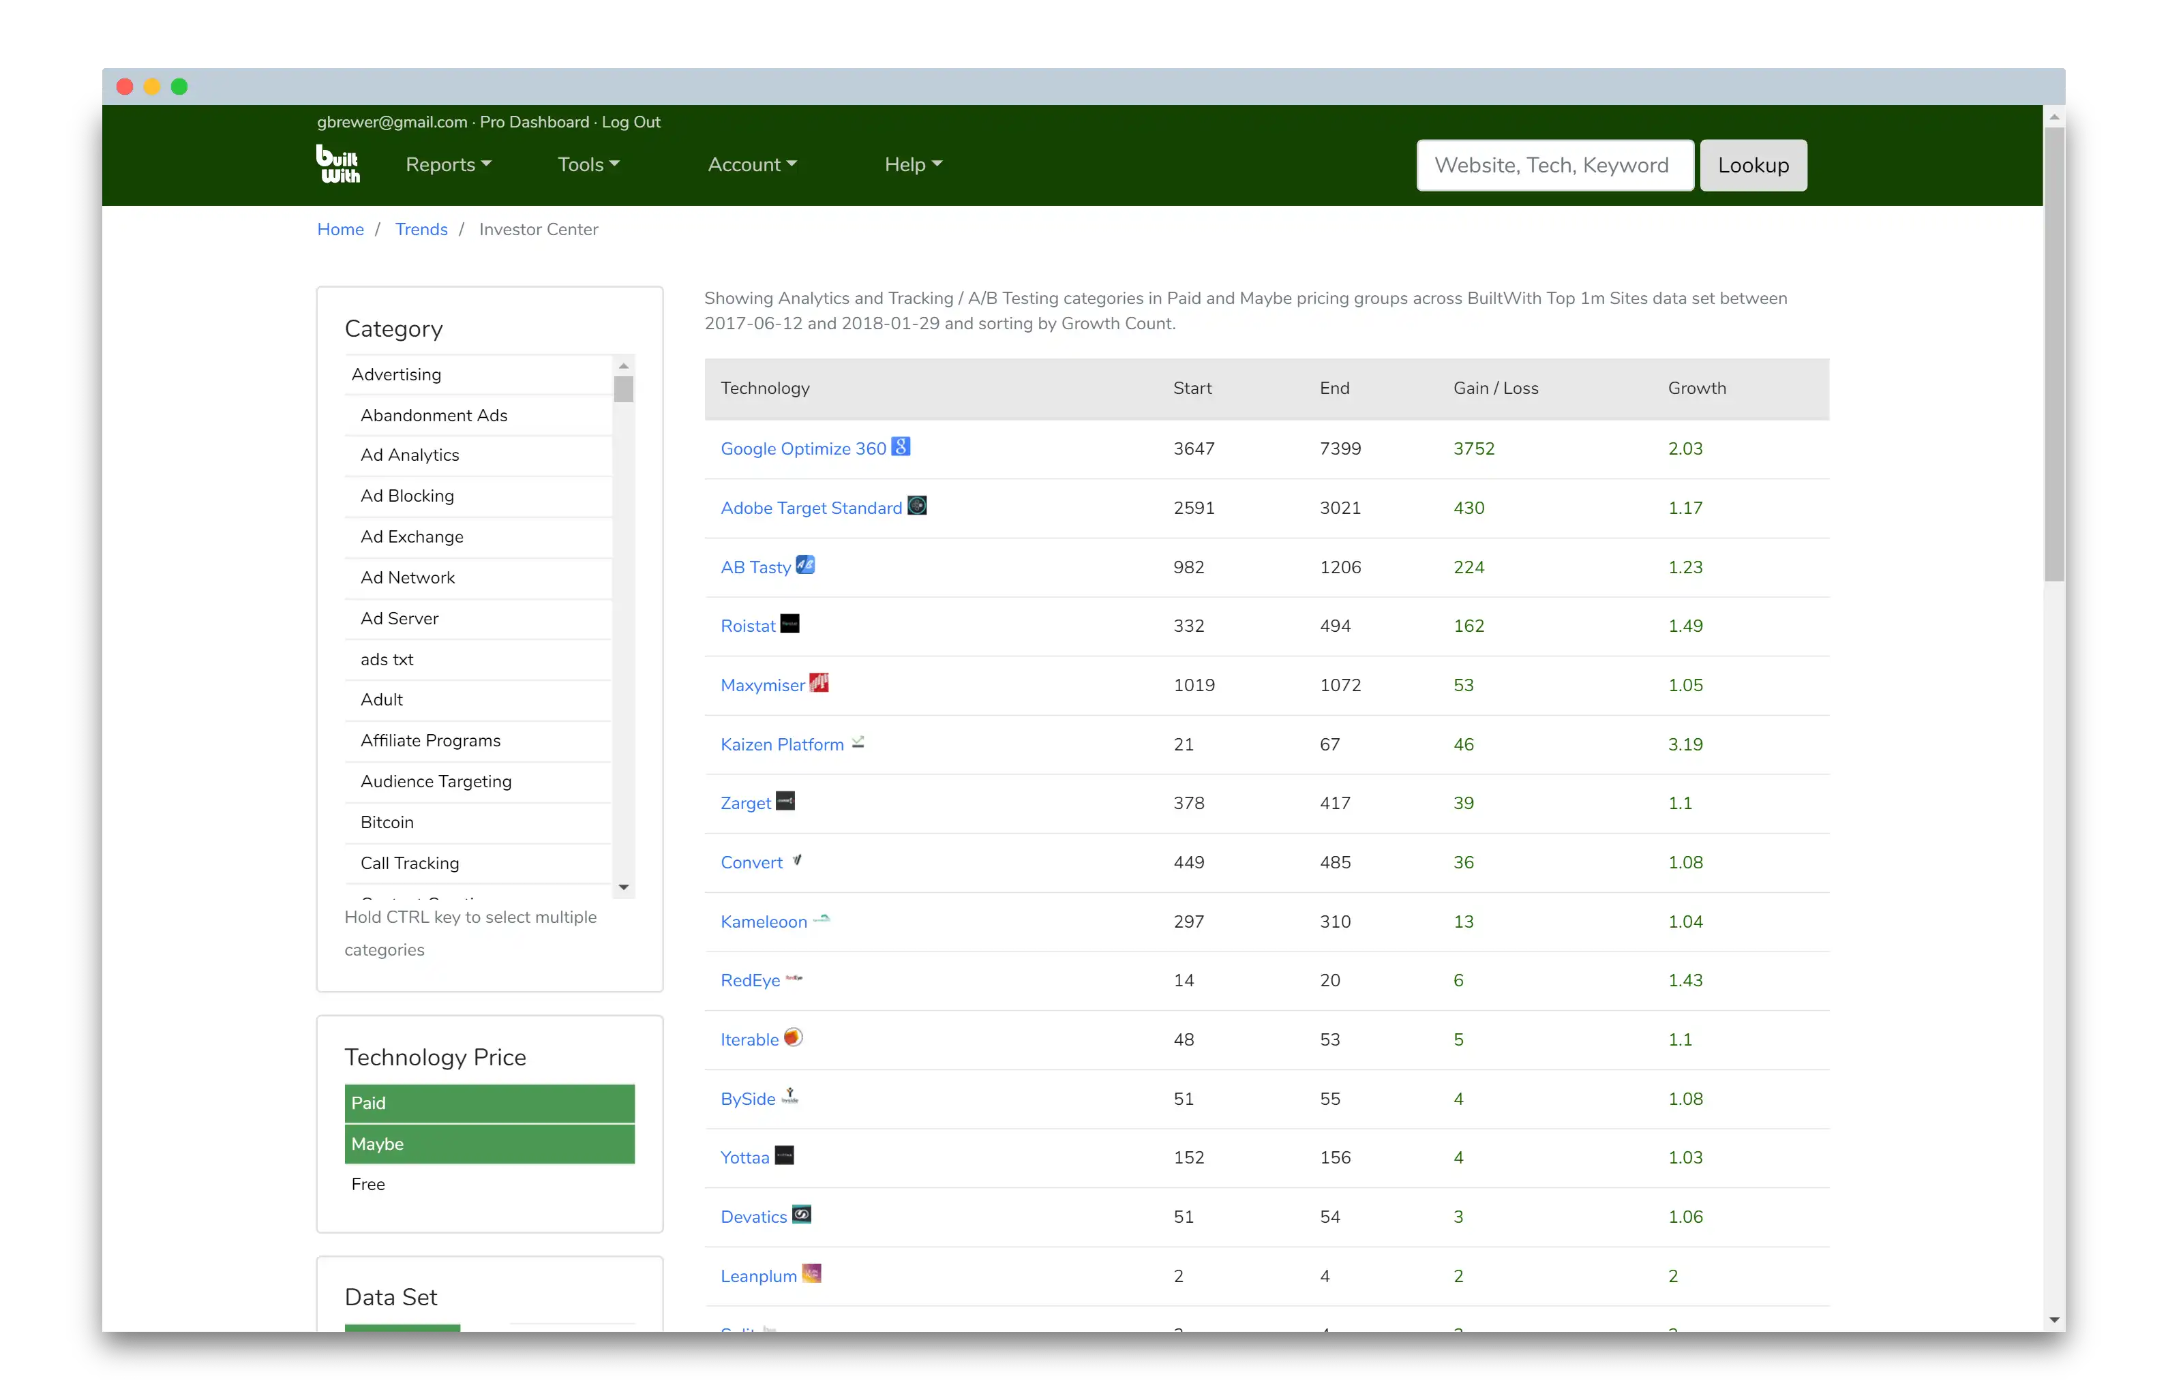Click the Maxymiser logo icon
The image size is (2168, 1400).
[819, 683]
